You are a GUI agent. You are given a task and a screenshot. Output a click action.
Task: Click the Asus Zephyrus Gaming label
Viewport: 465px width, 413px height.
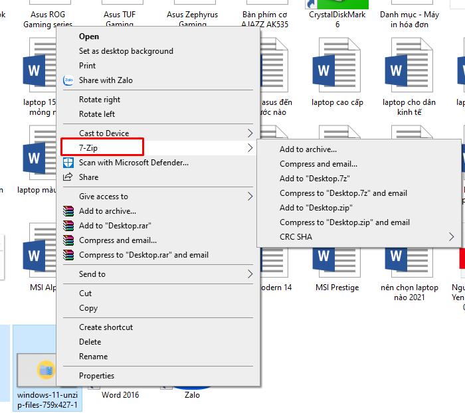coord(192,19)
